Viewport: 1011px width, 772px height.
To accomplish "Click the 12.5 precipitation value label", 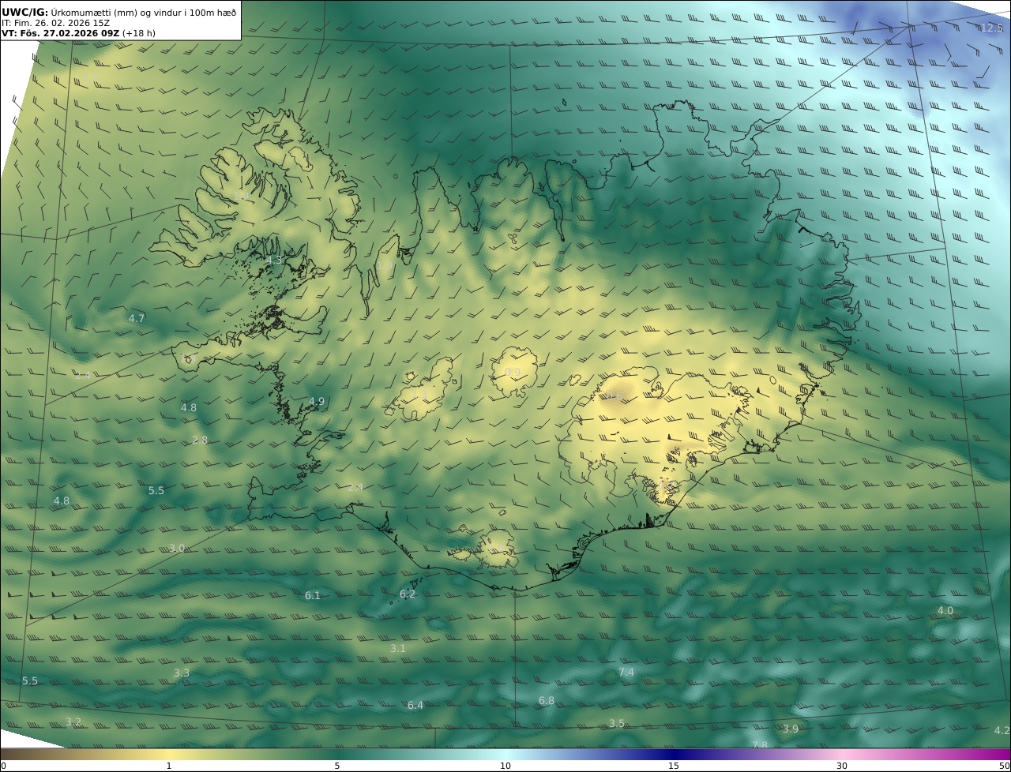I will pos(991,28).
